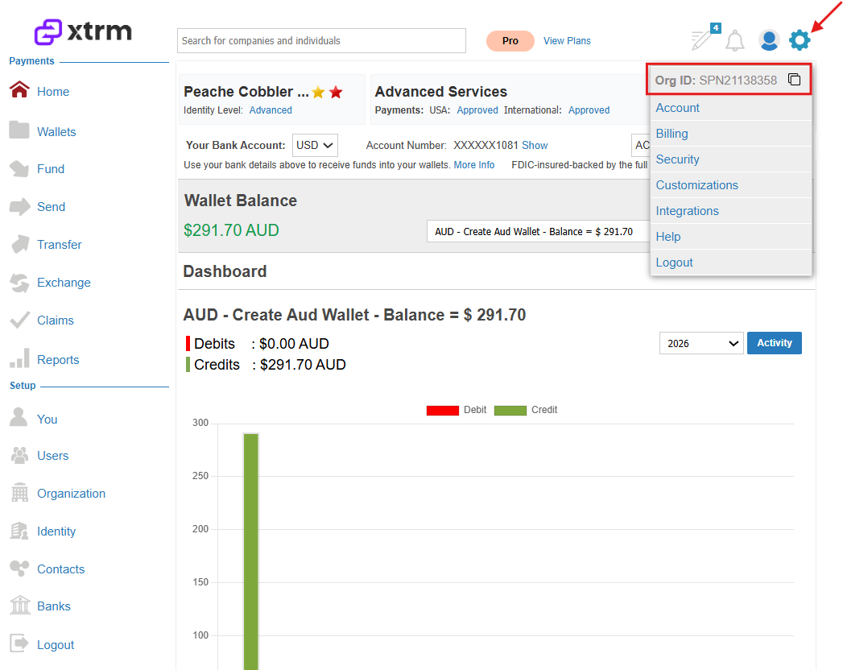Click the red star next to Peache Cobbler
The width and height of the screenshot is (843, 670).
pos(336,92)
